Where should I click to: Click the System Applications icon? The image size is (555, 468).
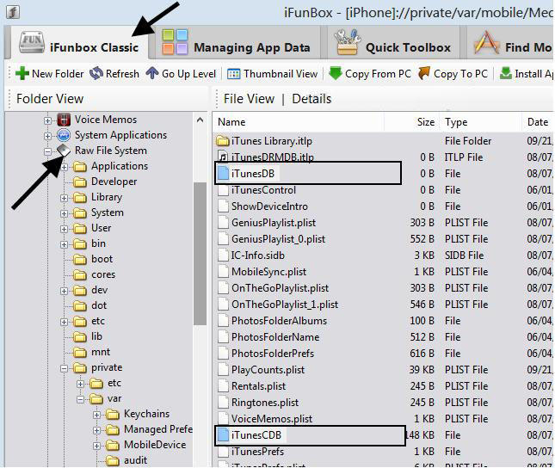tap(64, 135)
